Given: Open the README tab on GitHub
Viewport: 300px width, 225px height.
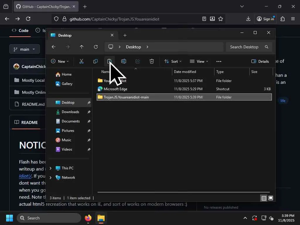Looking at the screenshot, I should pyautogui.click(x=26, y=122).
